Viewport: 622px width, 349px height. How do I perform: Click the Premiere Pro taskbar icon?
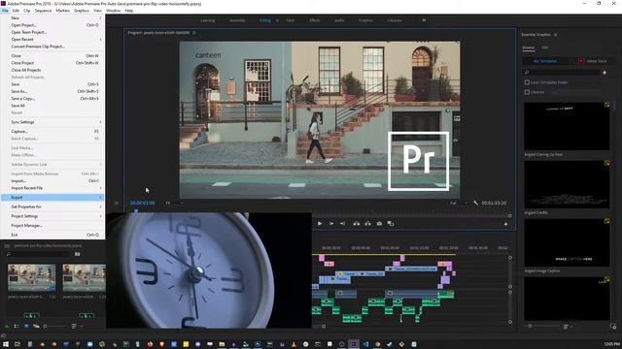click(x=354, y=344)
